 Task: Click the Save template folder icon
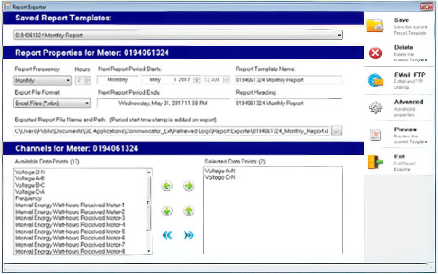375,26
